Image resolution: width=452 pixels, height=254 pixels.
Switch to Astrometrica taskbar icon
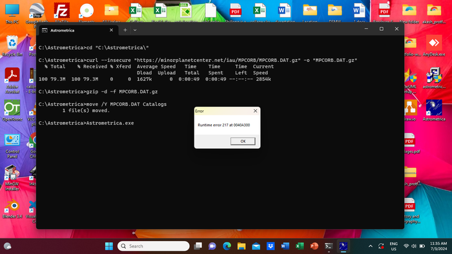[x=343, y=246]
